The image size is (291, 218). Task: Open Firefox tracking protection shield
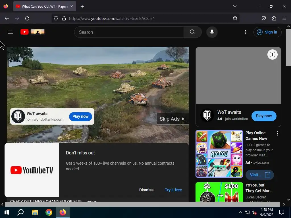click(56, 18)
